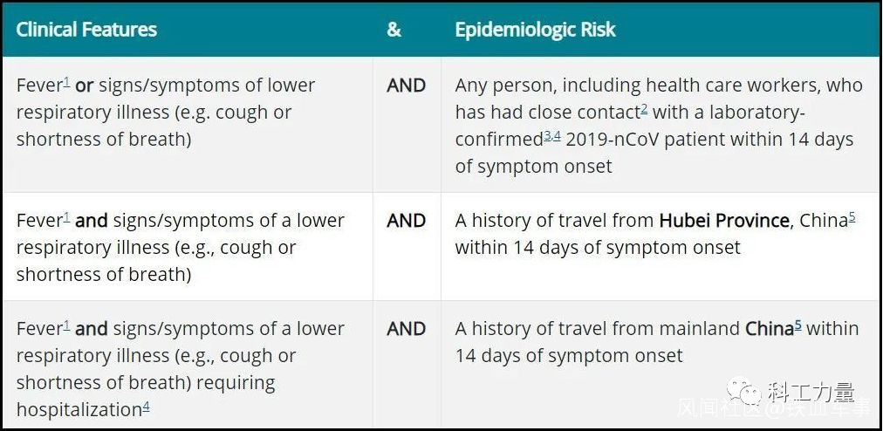
Task: Open footnote 1 beside Fever in first row
Action: 66,83
